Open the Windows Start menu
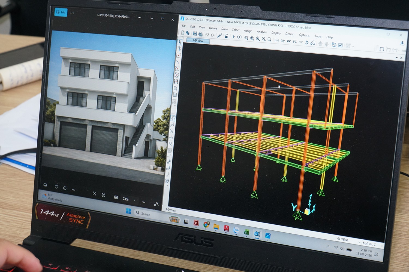The image size is (409, 272). click(128, 211)
